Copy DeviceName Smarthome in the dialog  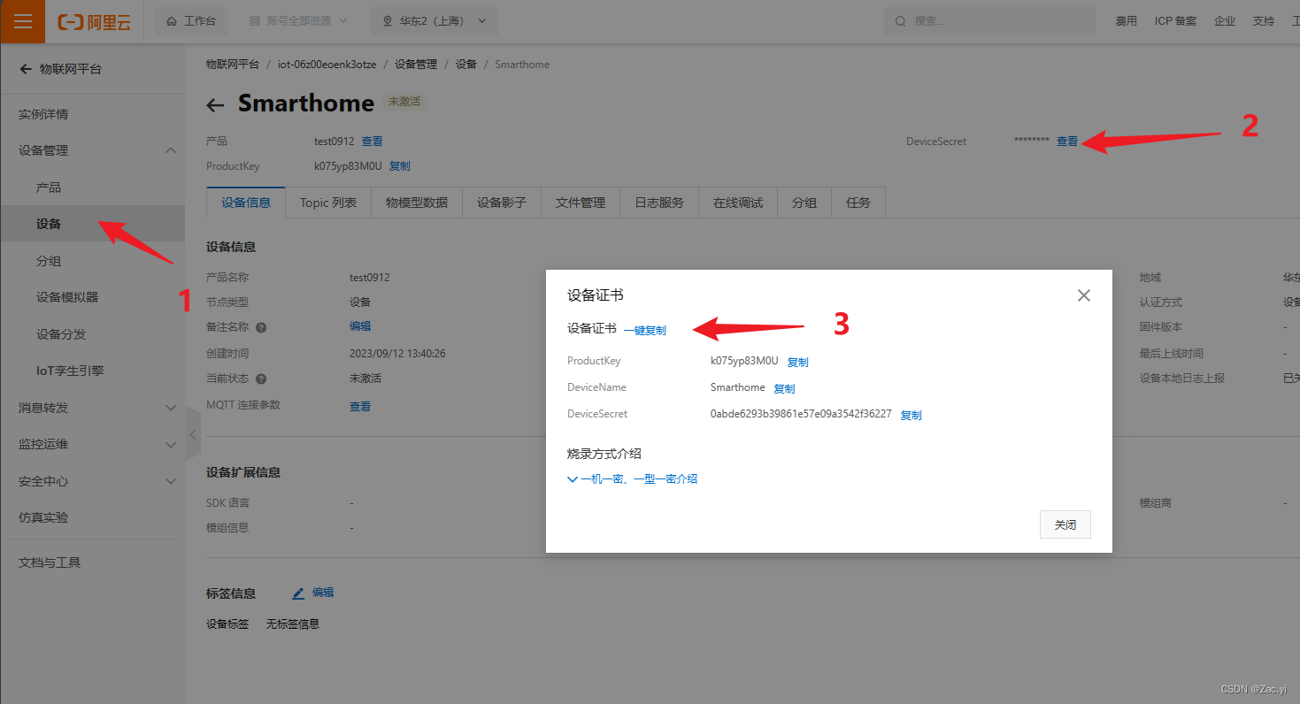[x=784, y=388]
